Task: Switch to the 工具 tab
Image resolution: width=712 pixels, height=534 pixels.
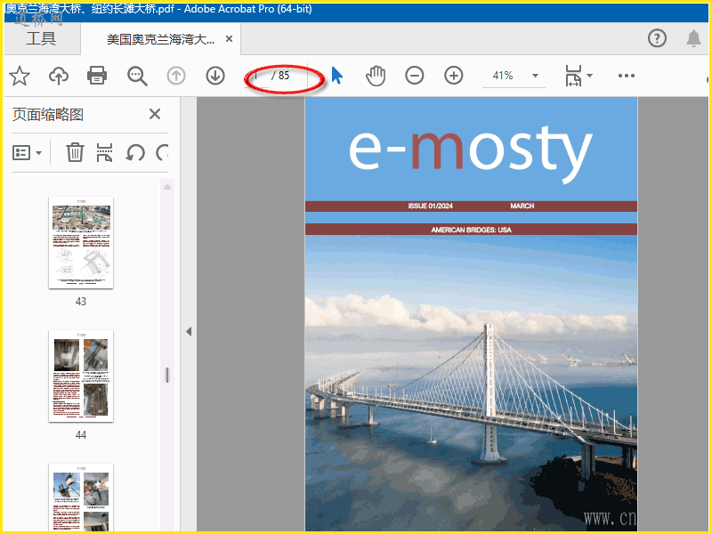Action: click(x=41, y=38)
